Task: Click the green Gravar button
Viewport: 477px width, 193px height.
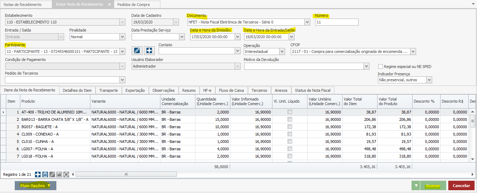Action: (433, 186)
